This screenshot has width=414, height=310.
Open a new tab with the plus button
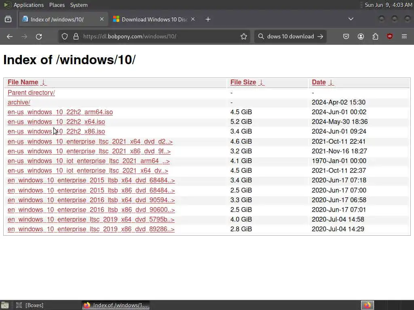(x=208, y=19)
